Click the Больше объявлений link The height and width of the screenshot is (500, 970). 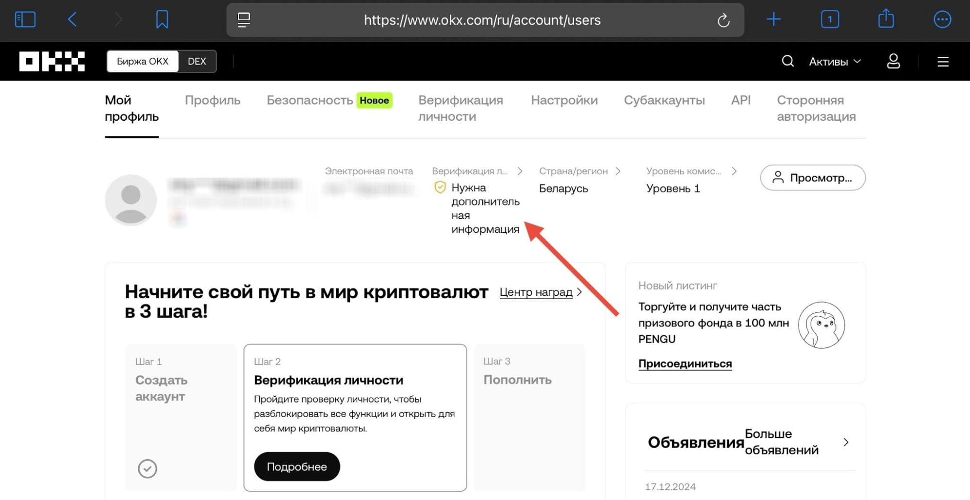point(781,442)
